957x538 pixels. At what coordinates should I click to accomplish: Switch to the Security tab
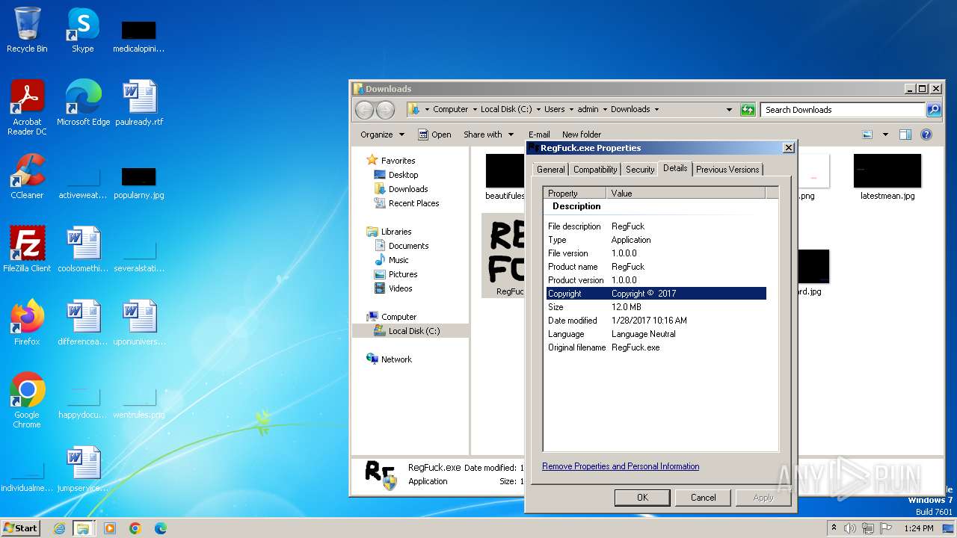pyautogui.click(x=640, y=170)
